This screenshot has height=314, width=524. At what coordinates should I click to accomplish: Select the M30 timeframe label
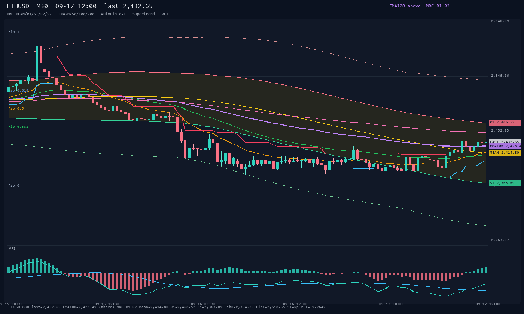click(42, 6)
